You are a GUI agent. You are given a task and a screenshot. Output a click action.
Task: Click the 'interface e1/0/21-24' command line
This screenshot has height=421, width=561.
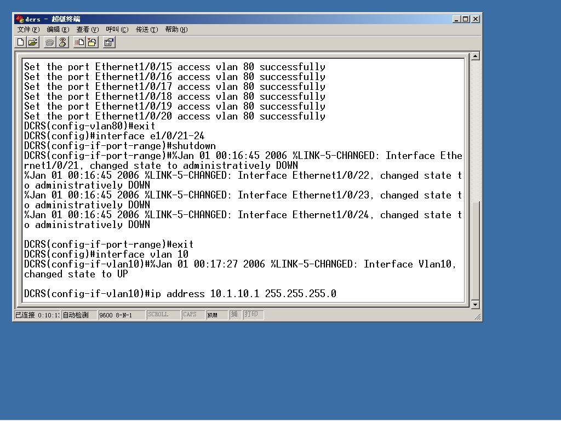tap(114, 136)
